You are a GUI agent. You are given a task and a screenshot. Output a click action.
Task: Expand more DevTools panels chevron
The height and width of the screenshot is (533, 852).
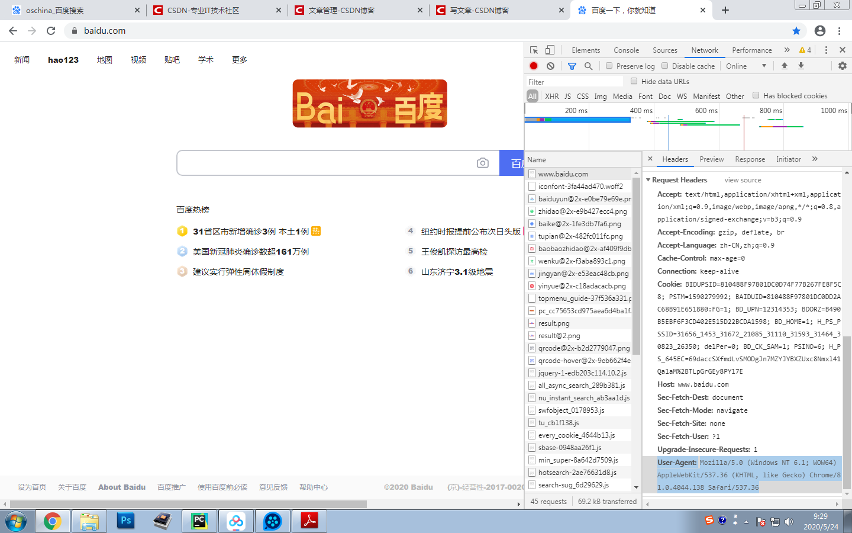tap(787, 50)
